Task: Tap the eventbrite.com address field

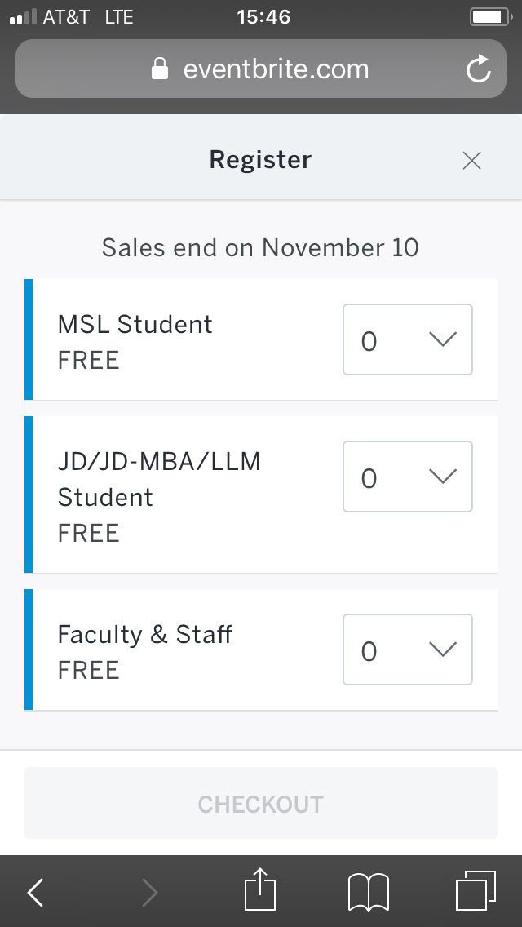Action: point(276,69)
